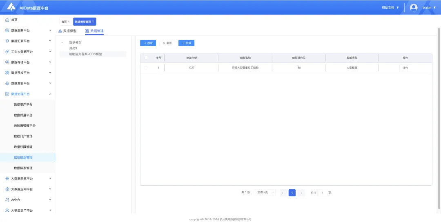Image resolution: width=441 pixels, height=224 pixels.
Task: Click the 数据洞察平台 database icon
Action: click(7, 30)
